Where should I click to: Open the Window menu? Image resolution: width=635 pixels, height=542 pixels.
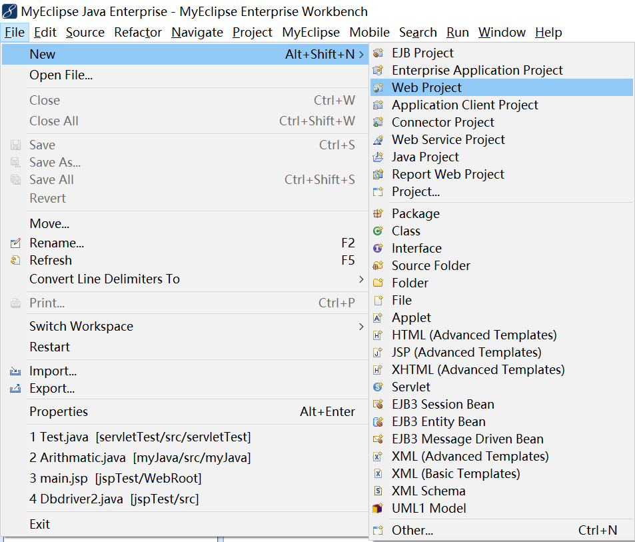(502, 33)
